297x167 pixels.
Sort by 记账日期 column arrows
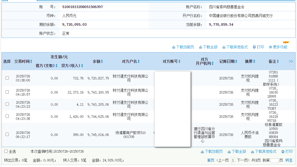point(236,62)
